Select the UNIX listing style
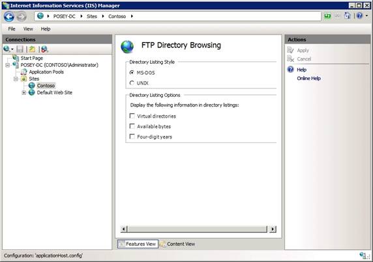Viewport: 373px width, 262px height. coord(132,83)
